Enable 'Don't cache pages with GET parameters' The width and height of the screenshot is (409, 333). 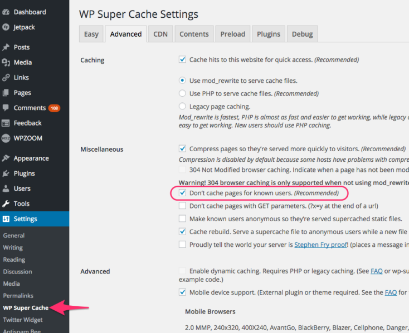tap(182, 206)
